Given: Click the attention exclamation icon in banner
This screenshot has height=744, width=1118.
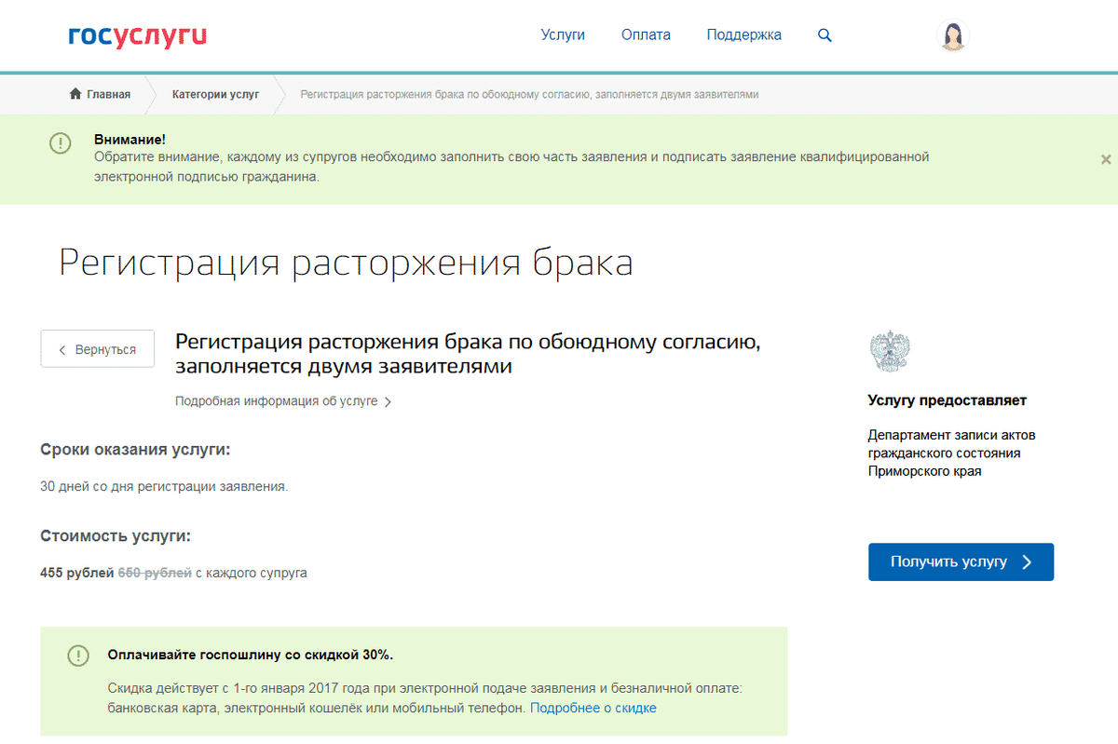Looking at the screenshot, I should point(60,143).
